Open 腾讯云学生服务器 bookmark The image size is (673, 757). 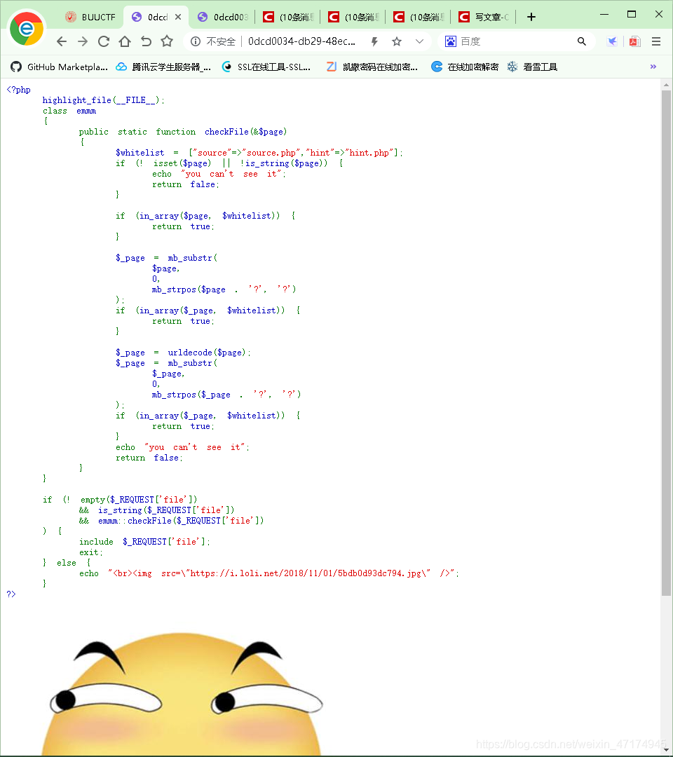(163, 67)
